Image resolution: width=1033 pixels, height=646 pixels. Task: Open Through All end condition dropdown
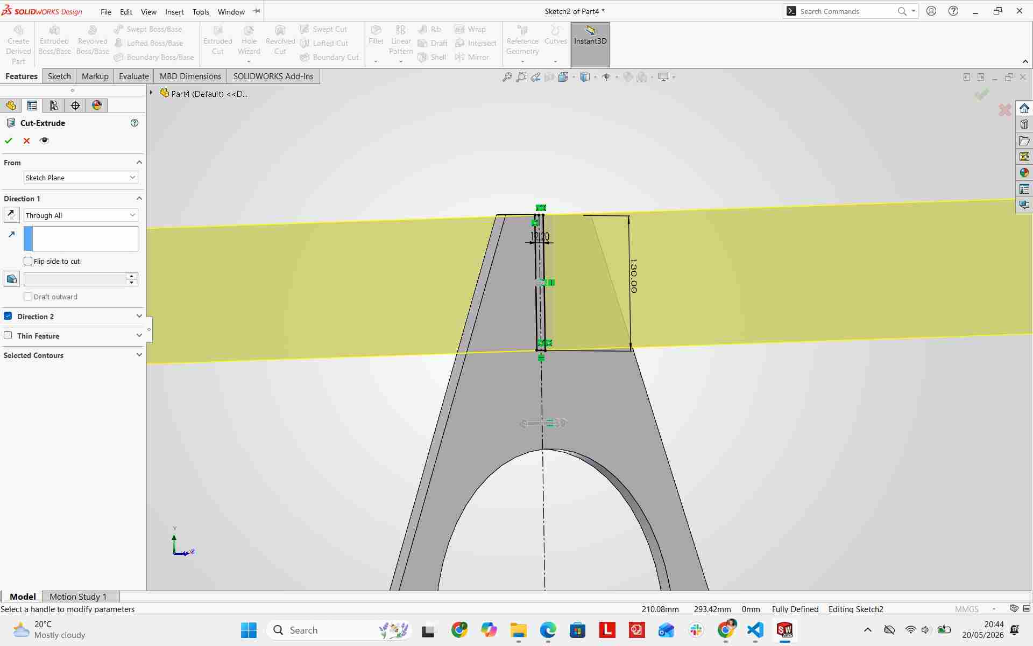click(81, 215)
